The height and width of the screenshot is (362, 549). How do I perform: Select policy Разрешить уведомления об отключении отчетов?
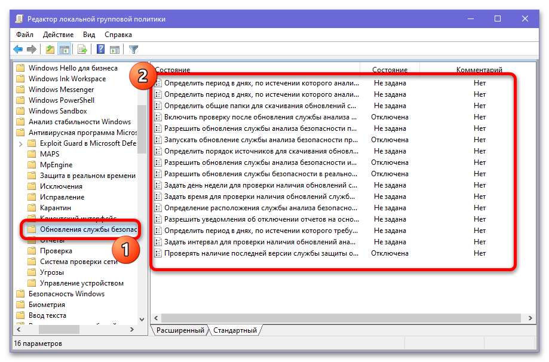click(x=262, y=219)
